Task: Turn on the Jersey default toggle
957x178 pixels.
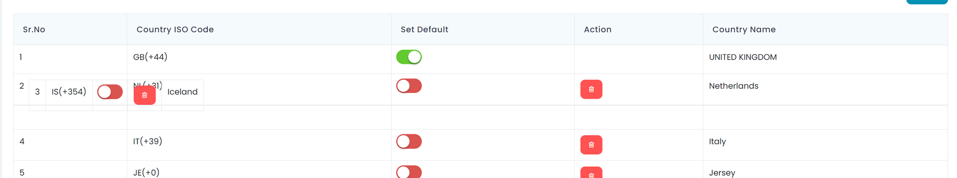Action: click(x=409, y=172)
